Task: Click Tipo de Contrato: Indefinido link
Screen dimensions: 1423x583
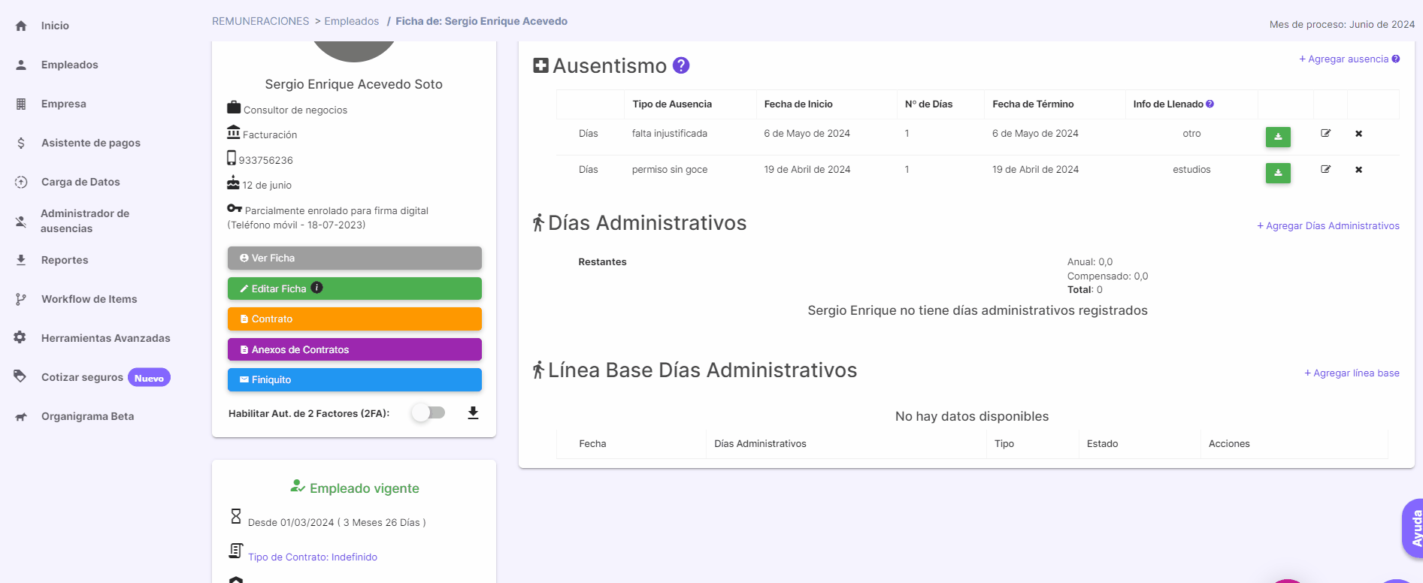Action: [313, 557]
